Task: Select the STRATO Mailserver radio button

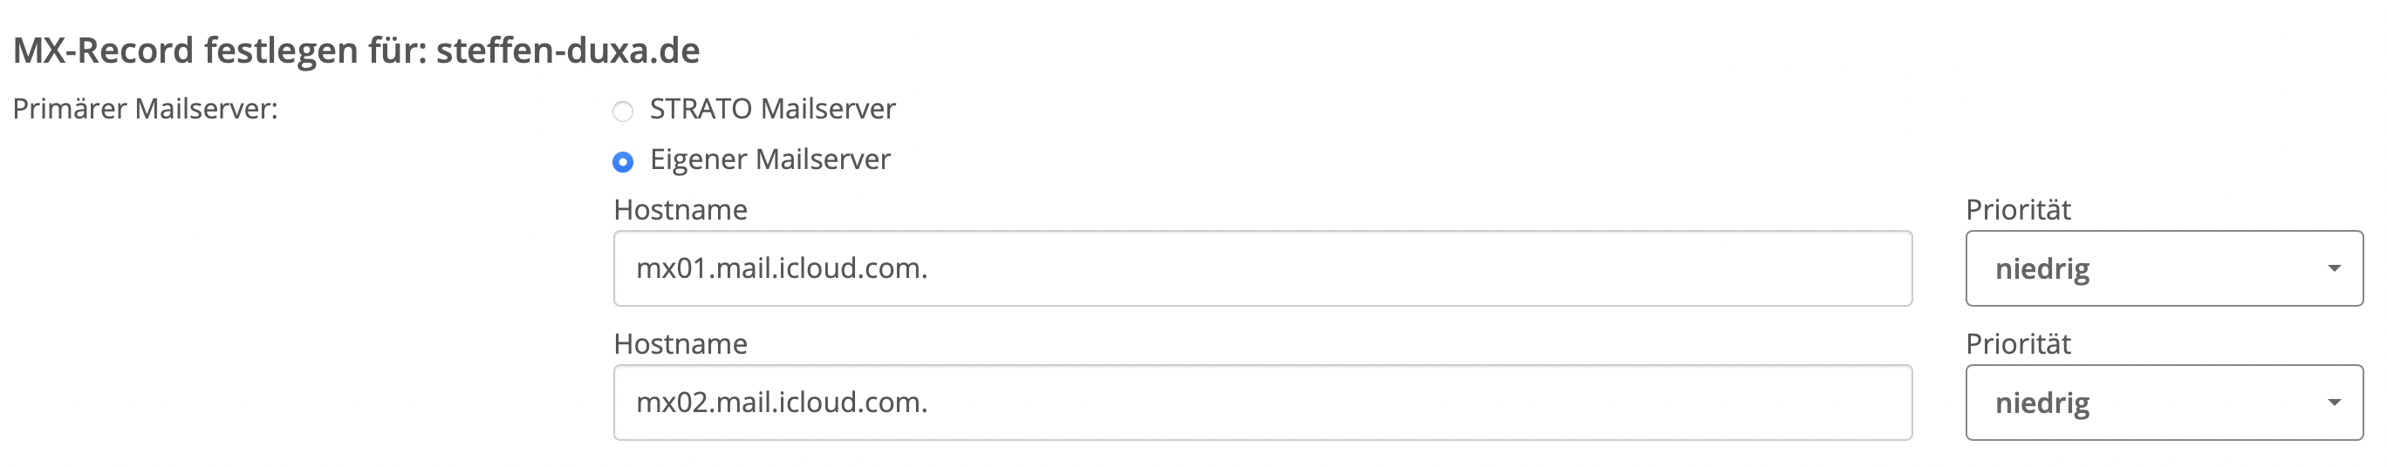Action: (x=623, y=112)
